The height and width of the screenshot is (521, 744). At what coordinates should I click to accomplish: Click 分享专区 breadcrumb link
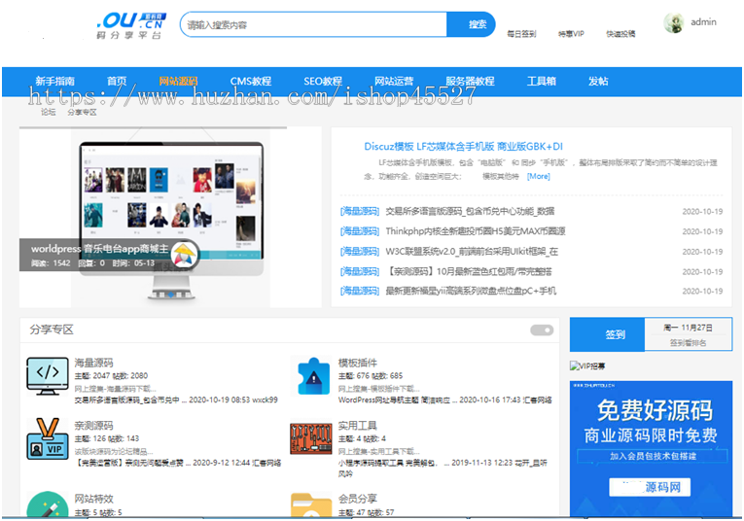pos(82,112)
